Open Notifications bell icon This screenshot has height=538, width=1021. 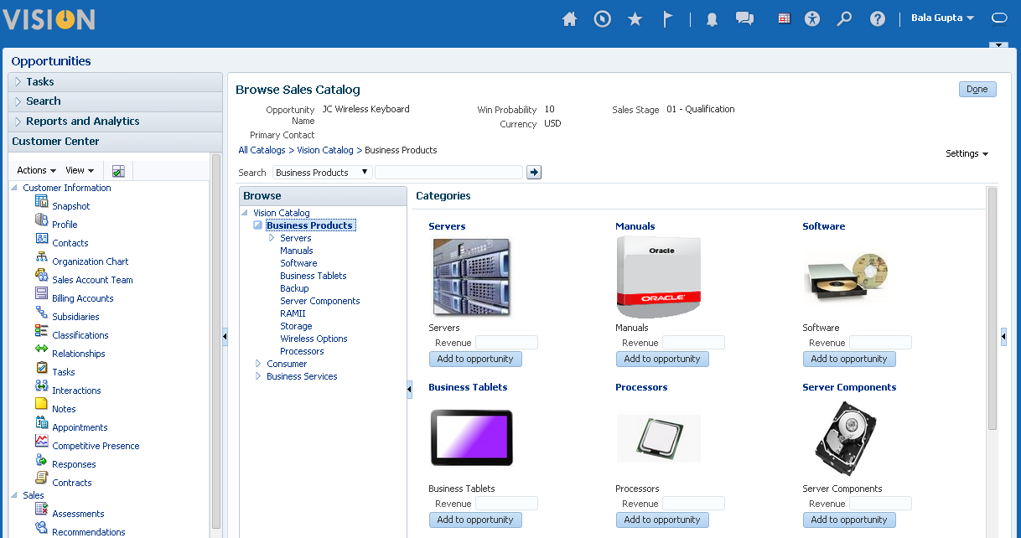[712, 18]
